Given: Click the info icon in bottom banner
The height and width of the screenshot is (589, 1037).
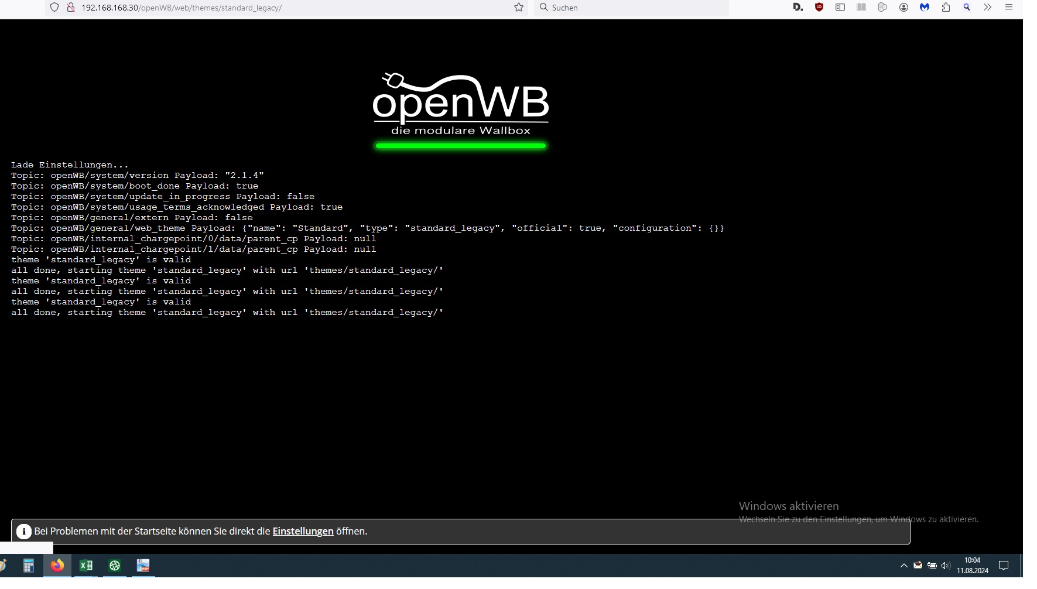Looking at the screenshot, I should click(x=23, y=532).
